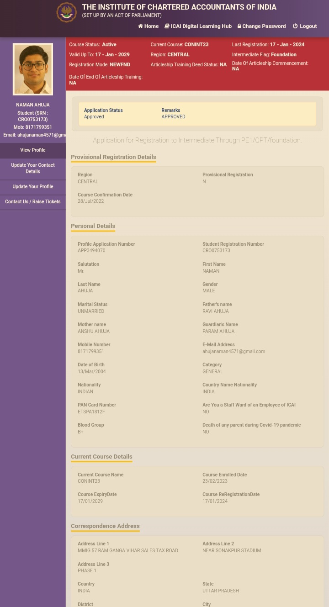Click the padlock icon beside Change Password
329x607 pixels.
tap(239, 26)
